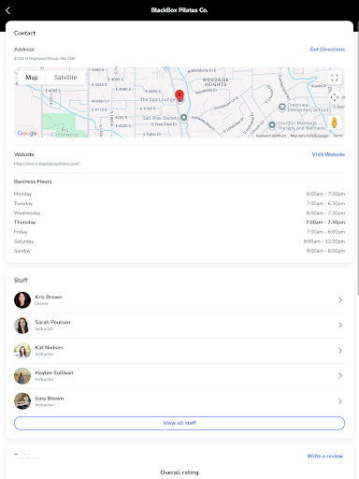359x479 pixels.
Task: Click the map Terms link
Action: (338, 136)
